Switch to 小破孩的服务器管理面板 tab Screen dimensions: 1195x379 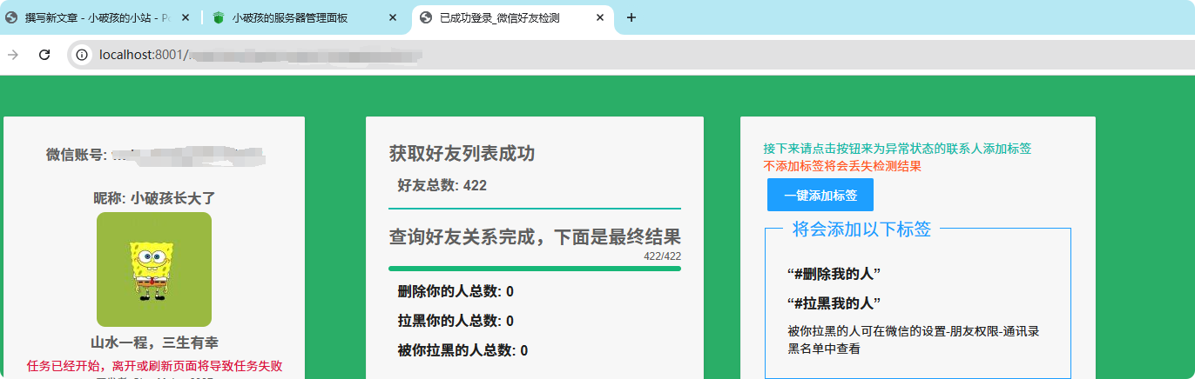point(306,17)
